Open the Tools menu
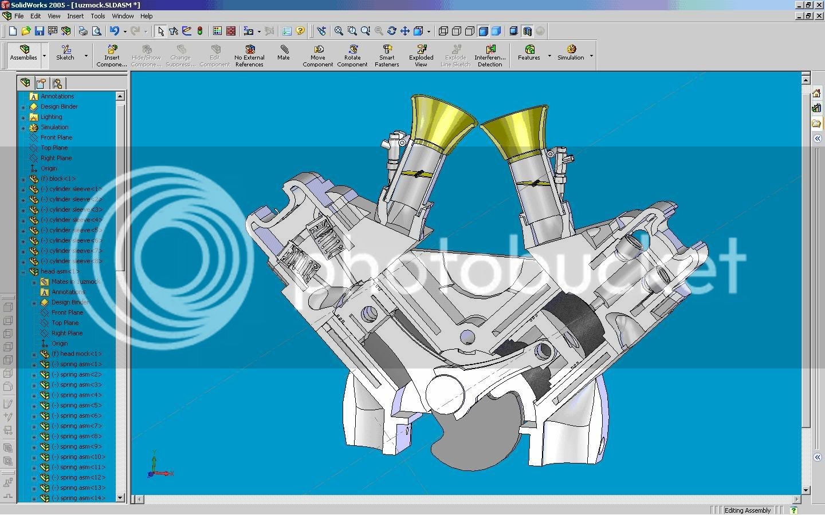Image resolution: width=825 pixels, height=515 pixels. click(98, 16)
